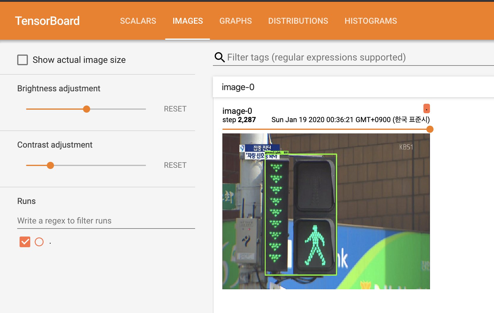
Task: Click the TensorBoard logo title
Action: pyautogui.click(x=47, y=21)
